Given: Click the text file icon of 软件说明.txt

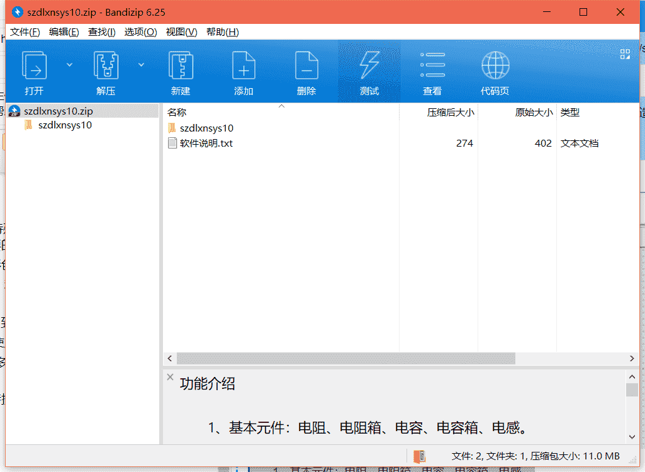Looking at the screenshot, I should click(172, 143).
